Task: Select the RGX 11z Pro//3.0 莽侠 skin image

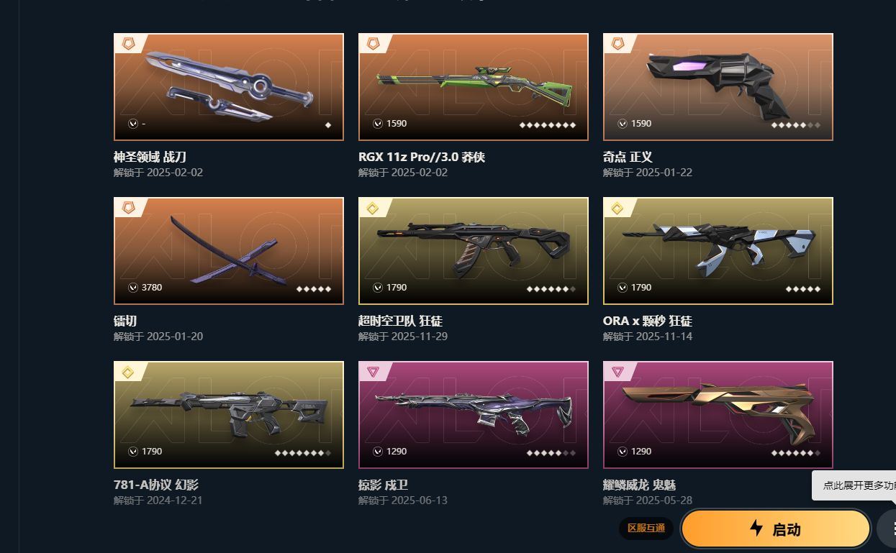Action: pyautogui.click(x=474, y=87)
